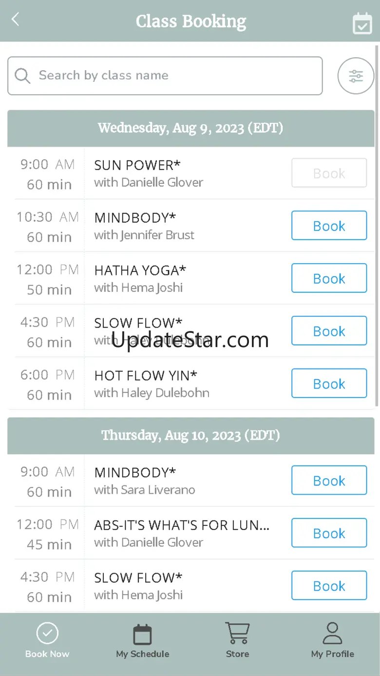Open the My Profile person icon
This screenshot has width=380, height=676.
(x=332, y=634)
